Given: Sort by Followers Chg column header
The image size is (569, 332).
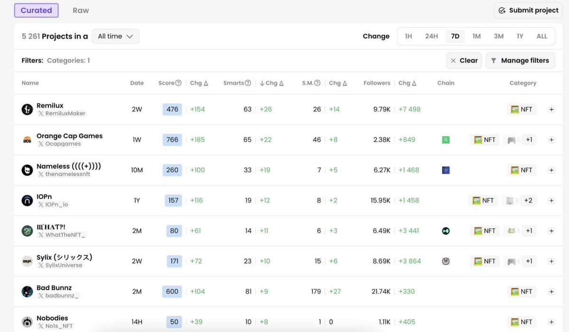Looking at the screenshot, I should click(407, 83).
